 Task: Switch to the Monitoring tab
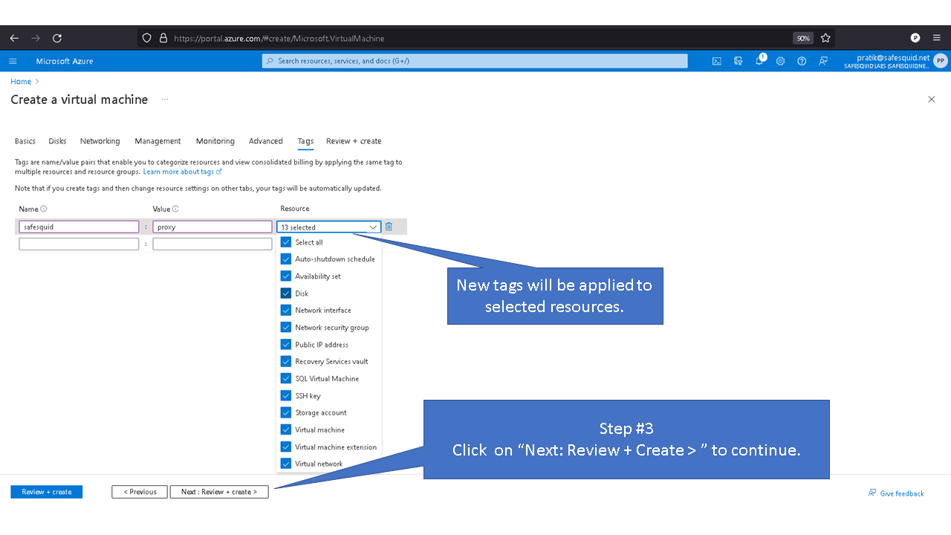pyautogui.click(x=215, y=141)
